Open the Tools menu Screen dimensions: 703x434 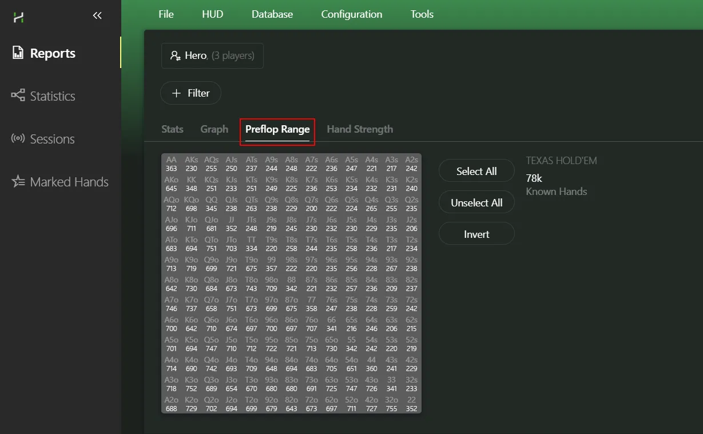click(422, 14)
